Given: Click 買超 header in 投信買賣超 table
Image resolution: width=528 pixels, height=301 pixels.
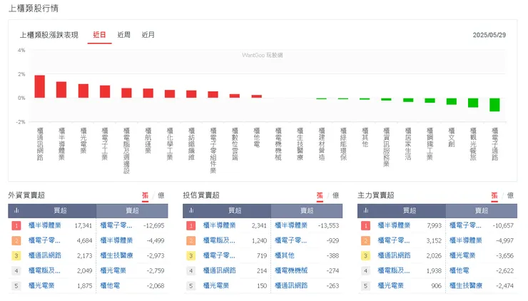Looking at the screenshot, I should coord(235,210).
